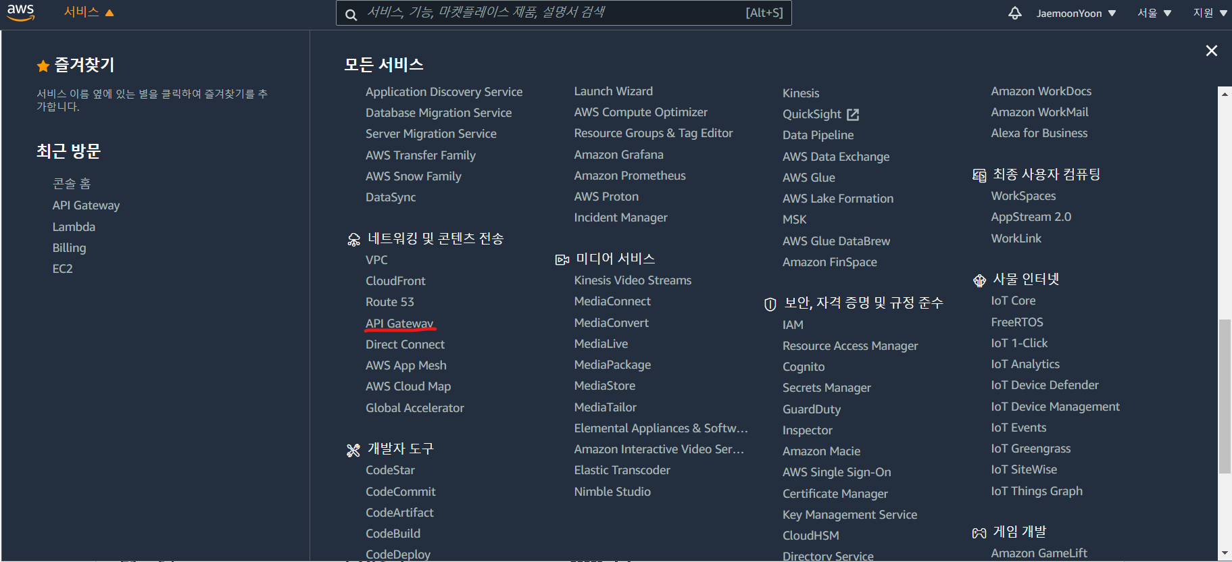Click the search magnifier icon
The height and width of the screenshot is (562, 1232).
click(351, 14)
